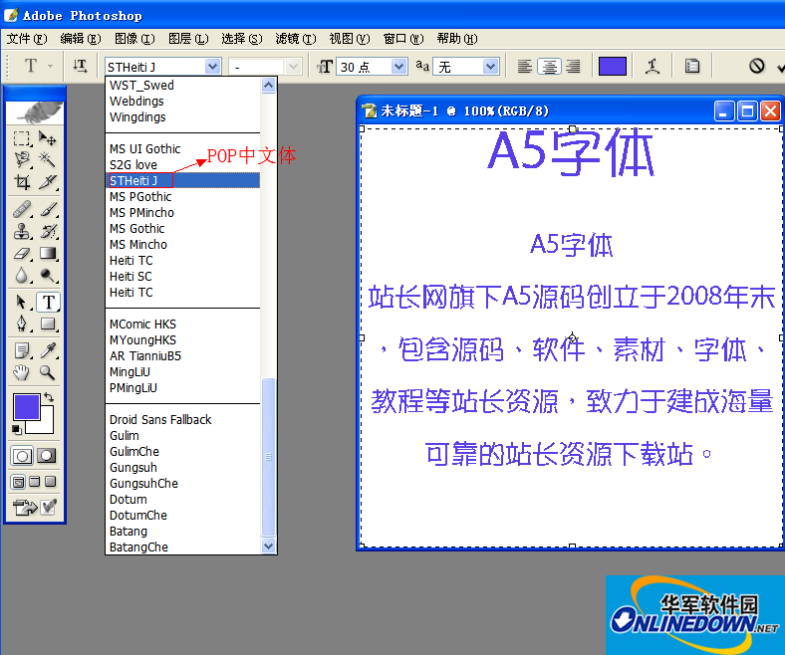Open the 视图 (View) menu
Viewport: 785px width, 655px height.
pos(350,39)
